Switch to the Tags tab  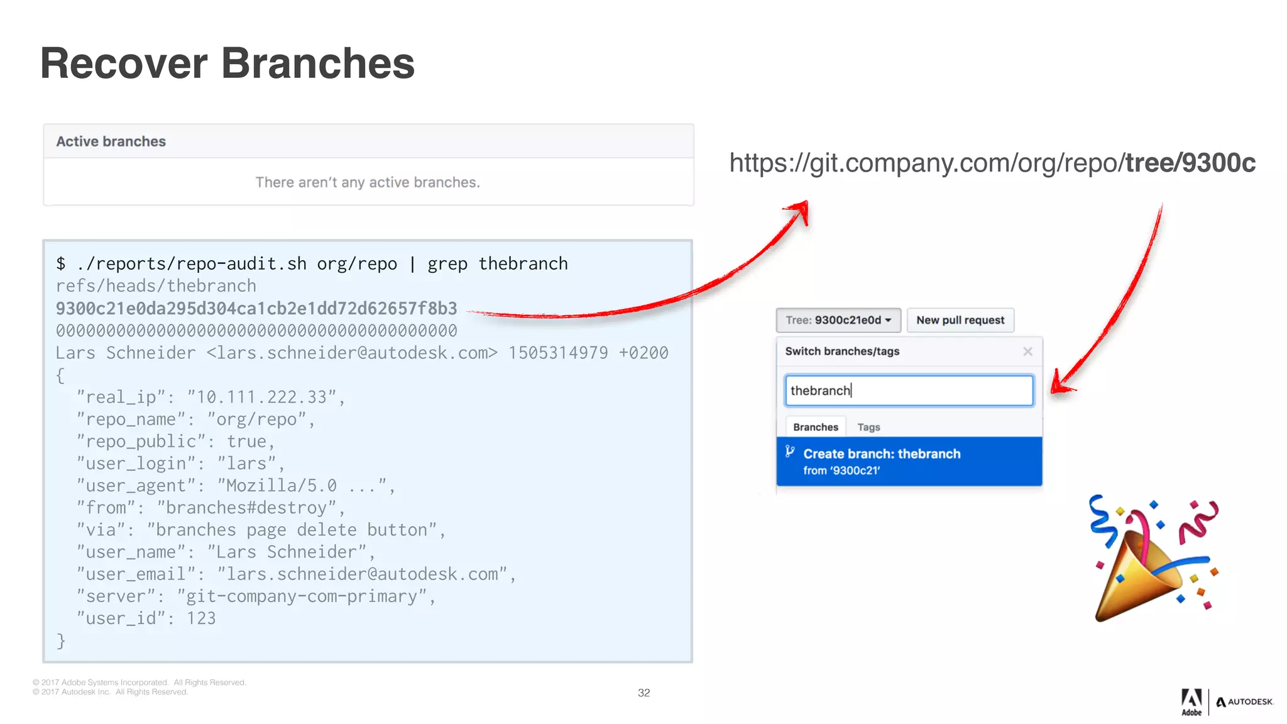pyautogui.click(x=868, y=427)
